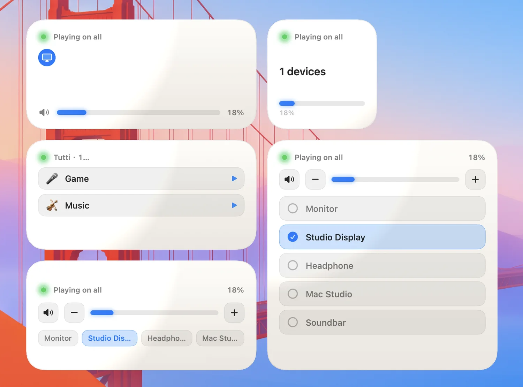523x387 pixels.
Task: Select the Music preset label
Action: click(x=77, y=206)
